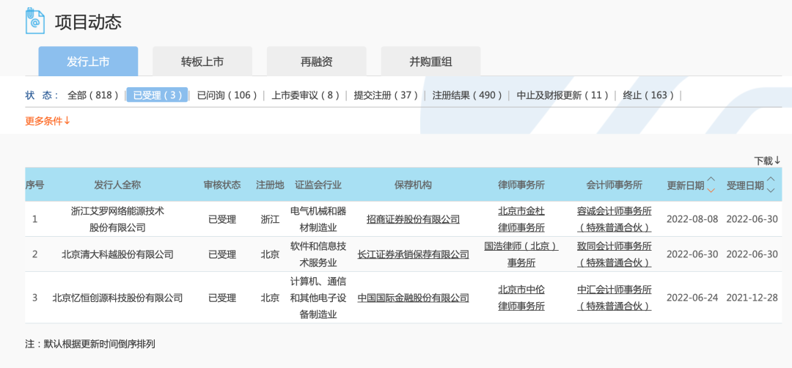
Task: Filter status by 终止 (163)
Action: [x=648, y=95]
